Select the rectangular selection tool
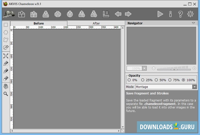 point(6,25)
